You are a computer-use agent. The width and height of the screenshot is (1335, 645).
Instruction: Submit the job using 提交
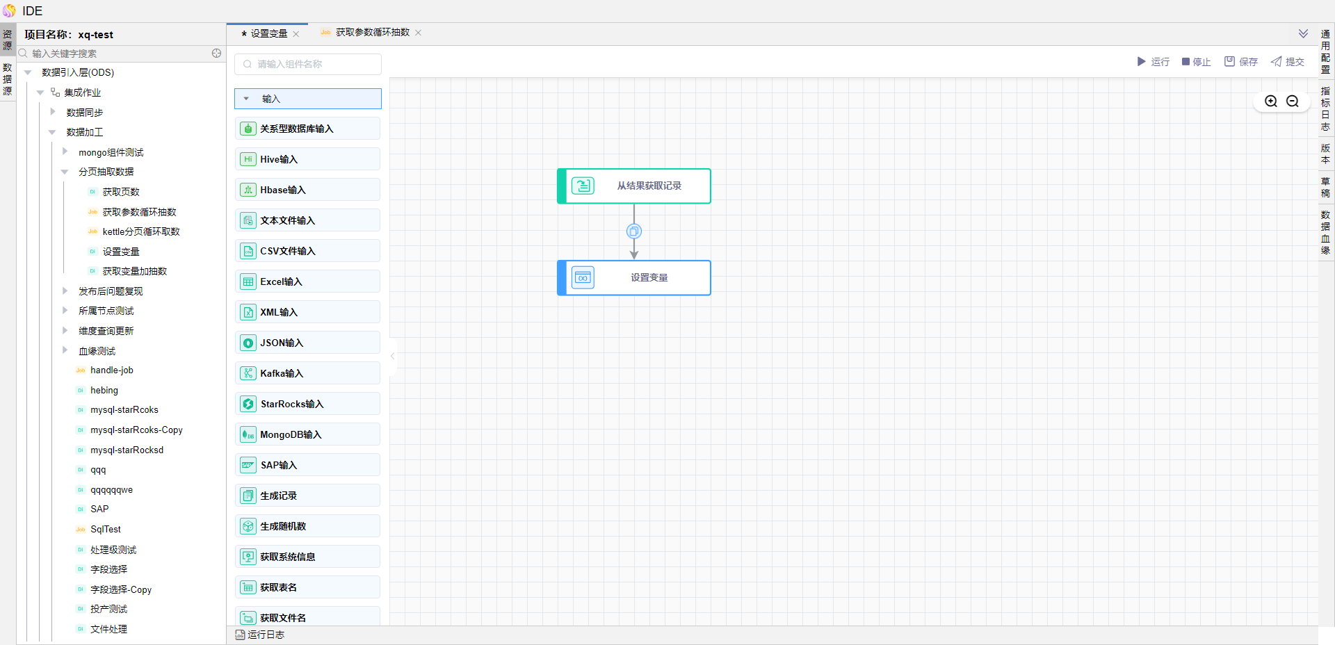[x=1287, y=62]
